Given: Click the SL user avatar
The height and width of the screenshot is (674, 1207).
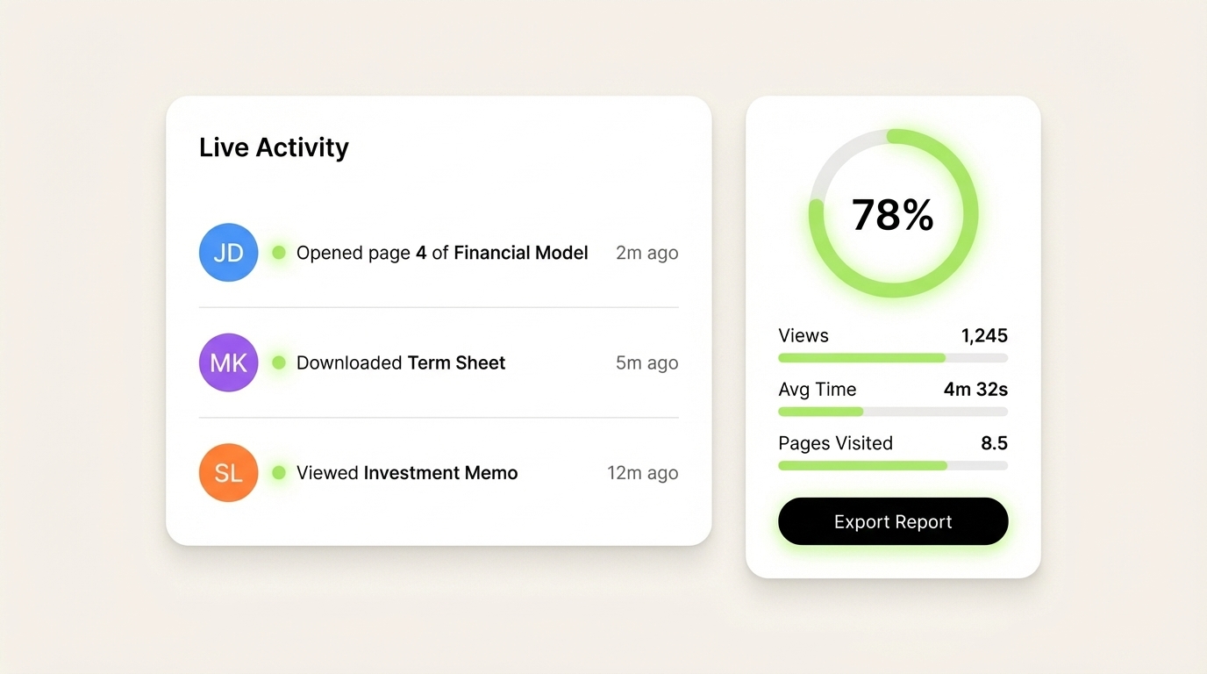Looking at the screenshot, I should click(228, 472).
